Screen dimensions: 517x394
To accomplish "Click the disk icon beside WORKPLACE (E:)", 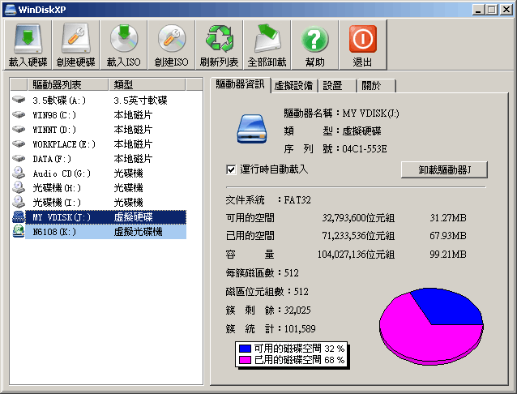I will pos(19,143).
